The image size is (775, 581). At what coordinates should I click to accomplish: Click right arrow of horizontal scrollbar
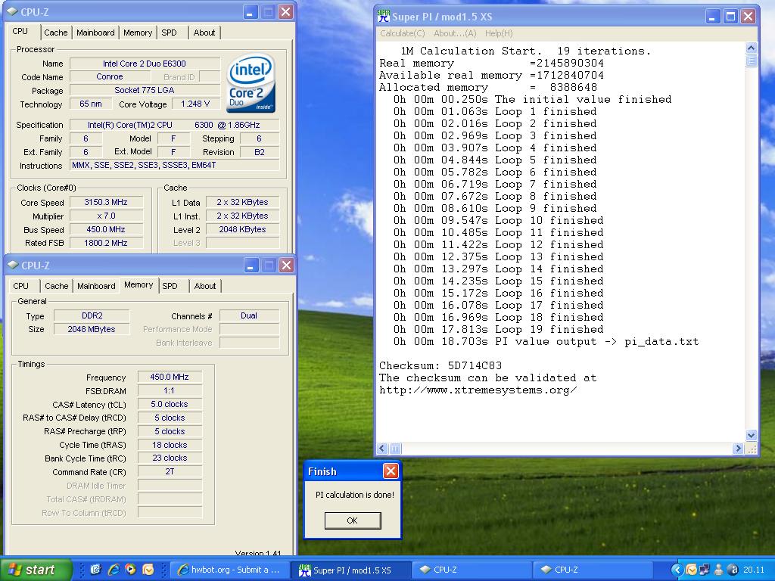tap(738, 448)
